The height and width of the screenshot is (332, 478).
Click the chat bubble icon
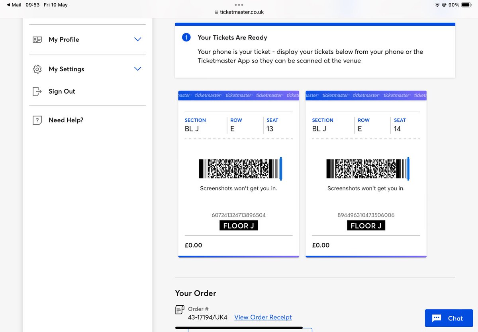tap(437, 318)
